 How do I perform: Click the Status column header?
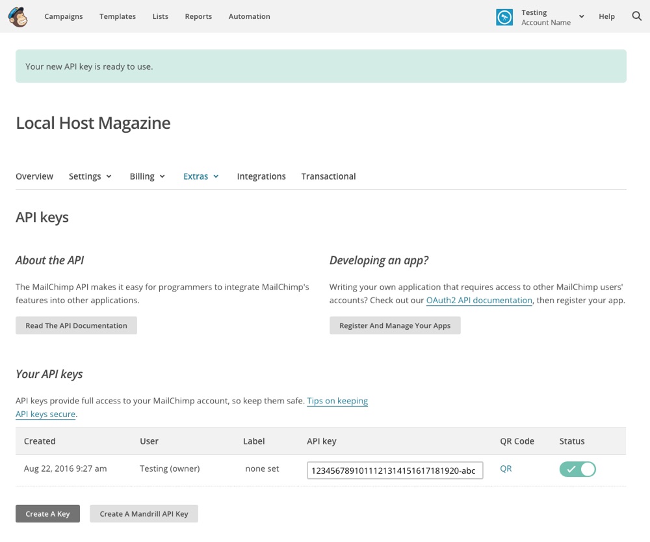(x=571, y=441)
